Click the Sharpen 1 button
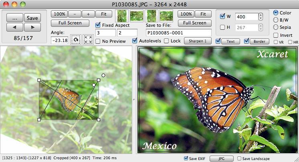 pyautogui.click(x=198, y=41)
